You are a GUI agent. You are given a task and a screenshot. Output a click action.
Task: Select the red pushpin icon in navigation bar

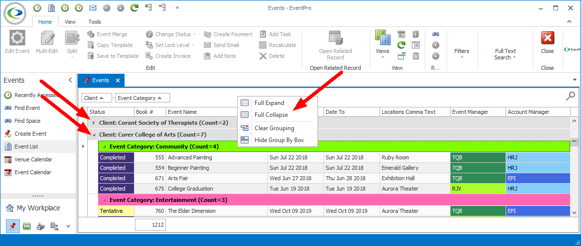(13, 226)
